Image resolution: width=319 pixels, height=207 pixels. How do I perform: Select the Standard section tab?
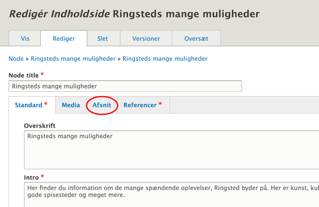[29, 105]
